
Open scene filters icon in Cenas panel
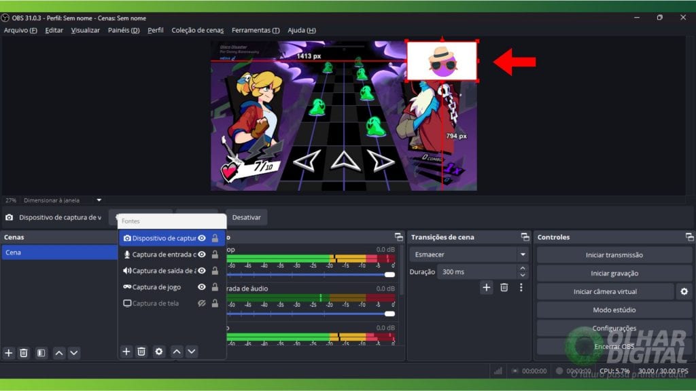tap(41, 353)
